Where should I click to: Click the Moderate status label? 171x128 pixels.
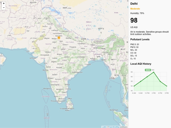tap(135, 9)
